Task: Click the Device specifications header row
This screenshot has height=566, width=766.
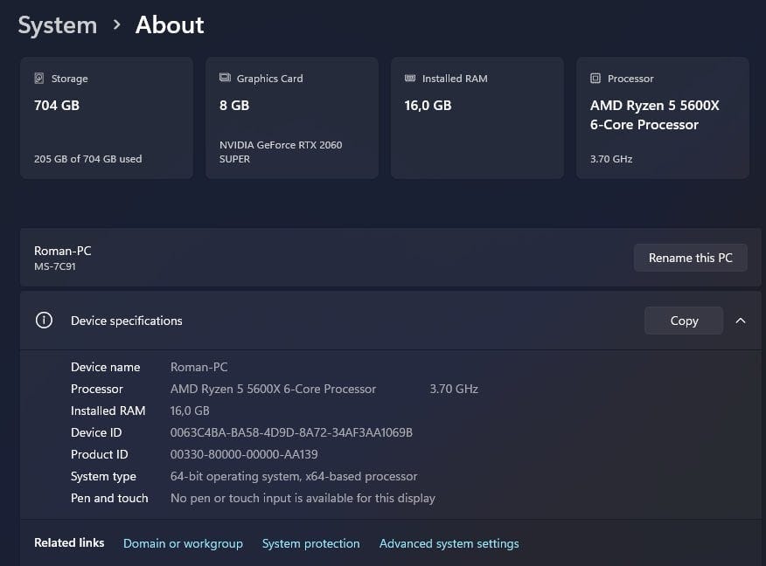Action: 350,321
